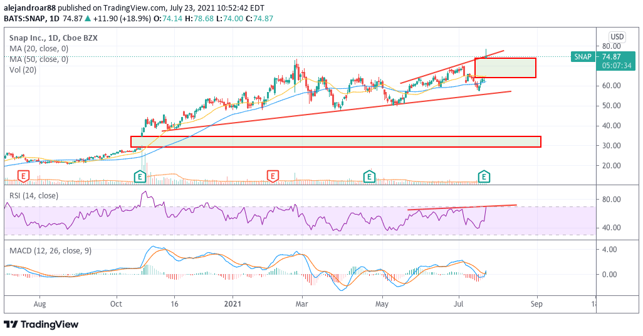Select the Vol (20) indicator label

click(x=23, y=70)
